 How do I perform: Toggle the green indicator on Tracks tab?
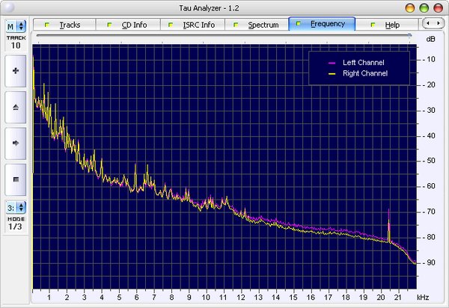(47, 25)
